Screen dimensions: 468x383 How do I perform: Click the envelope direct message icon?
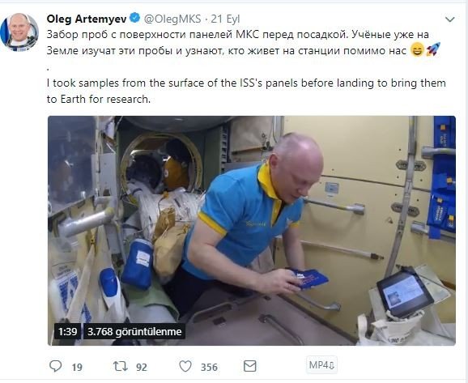click(x=250, y=366)
